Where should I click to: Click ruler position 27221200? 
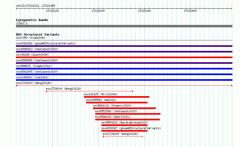[98, 11]
